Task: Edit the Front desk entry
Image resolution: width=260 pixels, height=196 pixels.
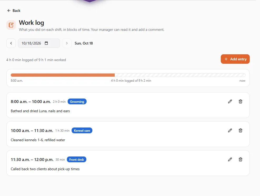Action: coord(230,159)
